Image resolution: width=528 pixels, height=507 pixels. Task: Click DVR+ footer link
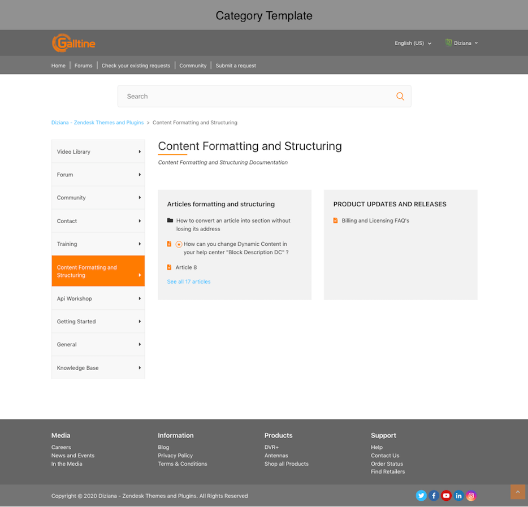tap(271, 448)
